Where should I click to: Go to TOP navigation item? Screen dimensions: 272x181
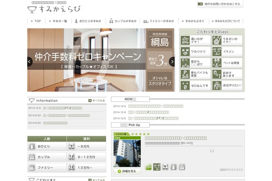pyautogui.click(x=36, y=21)
